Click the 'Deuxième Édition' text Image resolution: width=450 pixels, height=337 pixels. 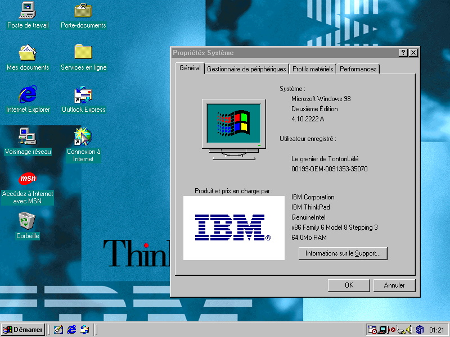tap(314, 109)
